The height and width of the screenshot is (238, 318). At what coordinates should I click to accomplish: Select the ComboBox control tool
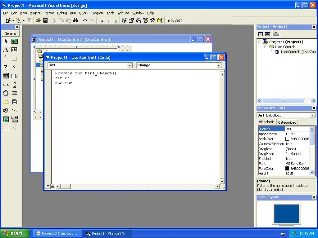(6, 76)
